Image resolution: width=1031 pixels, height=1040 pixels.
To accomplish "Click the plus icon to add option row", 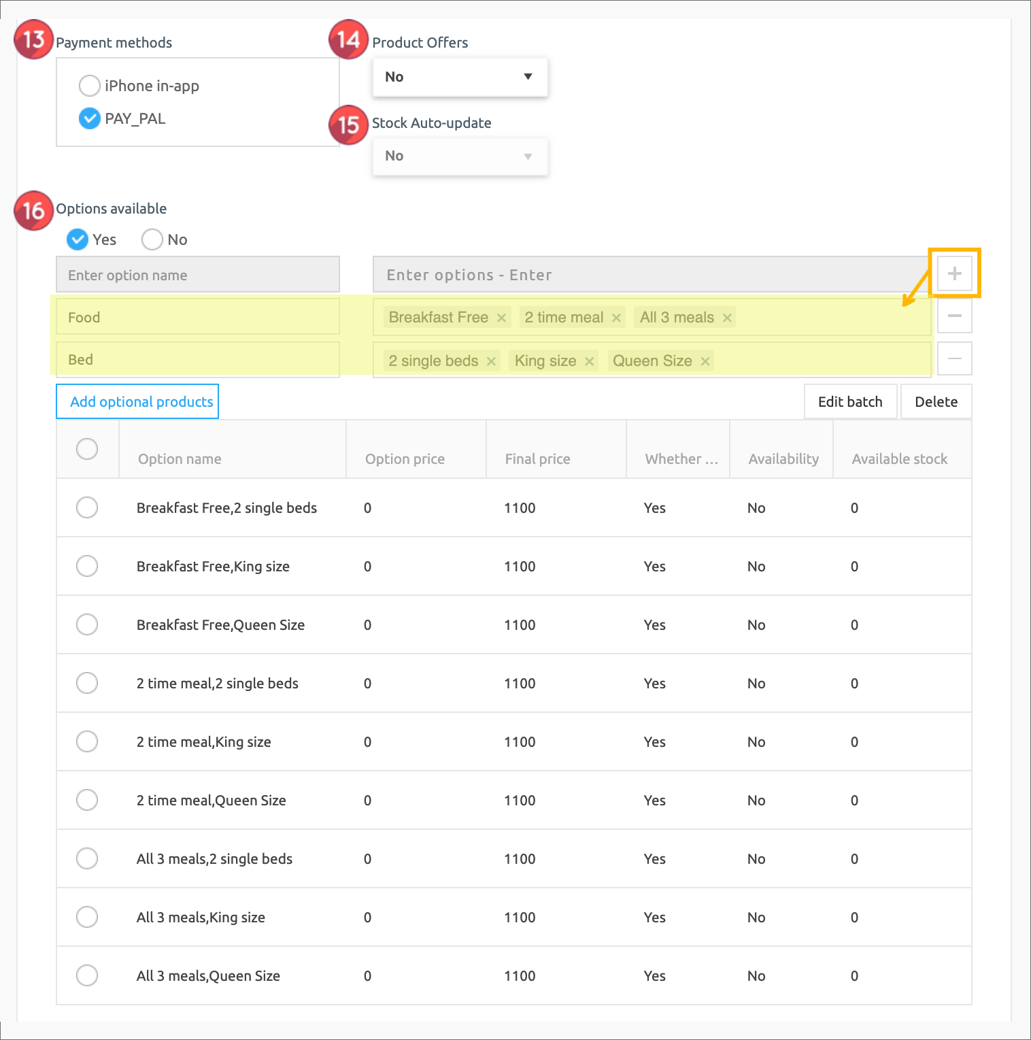I will 954,273.
